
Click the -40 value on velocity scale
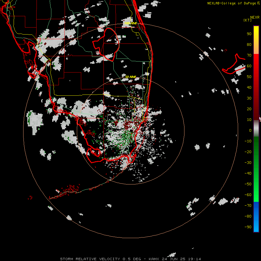pyautogui.click(x=248, y=173)
